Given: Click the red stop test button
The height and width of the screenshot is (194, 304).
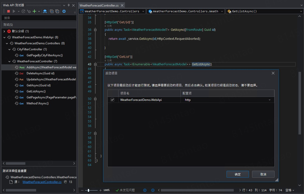Looking at the screenshot, I should [9, 11].
